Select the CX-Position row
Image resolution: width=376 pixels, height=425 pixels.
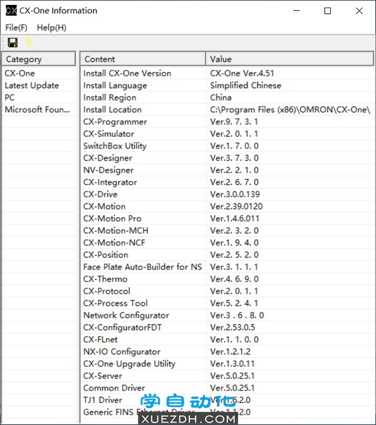click(227, 255)
